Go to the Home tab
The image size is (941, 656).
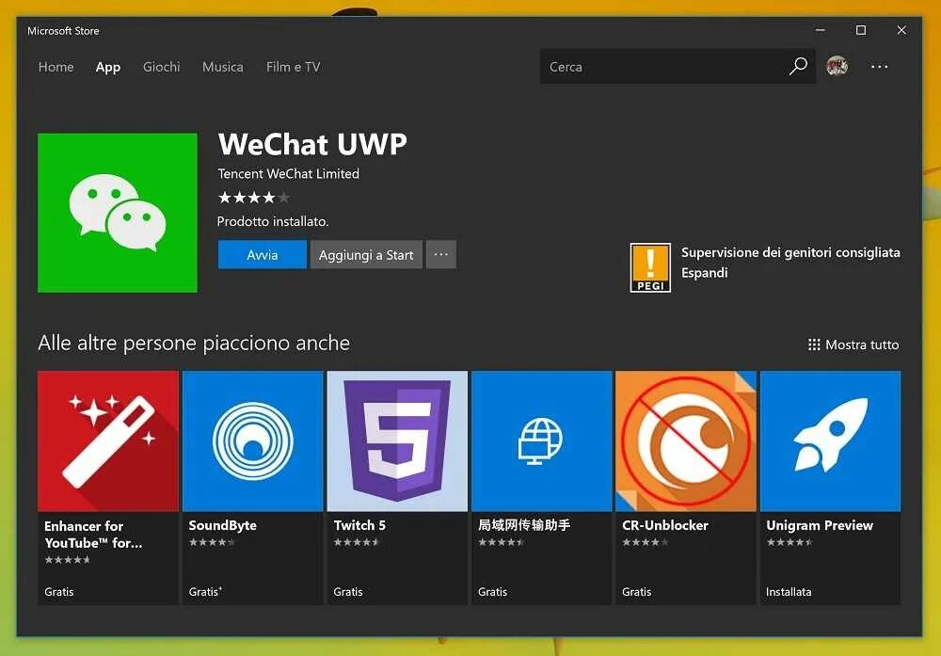56,67
